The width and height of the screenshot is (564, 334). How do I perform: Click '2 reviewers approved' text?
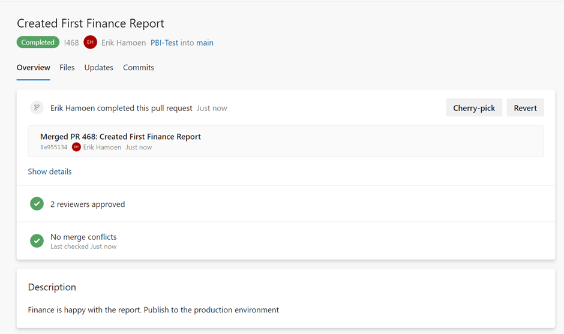click(88, 204)
